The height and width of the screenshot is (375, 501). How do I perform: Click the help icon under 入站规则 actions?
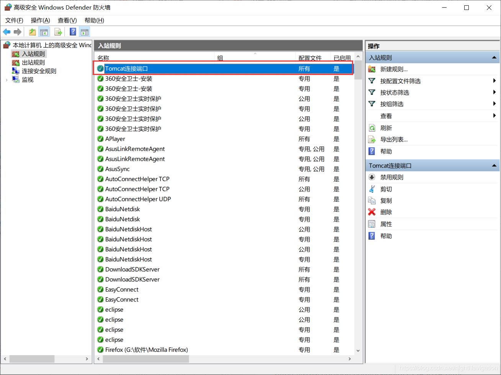coord(372,151)
